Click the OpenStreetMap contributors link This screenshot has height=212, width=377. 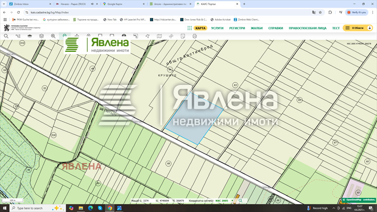pyautogui.click(x=358, y=200)
